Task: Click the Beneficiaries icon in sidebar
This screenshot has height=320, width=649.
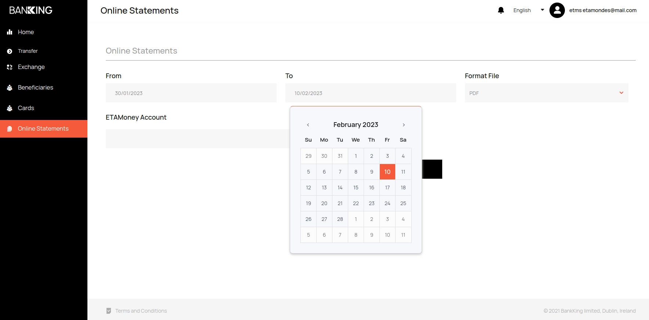Action: coord(10,88)
